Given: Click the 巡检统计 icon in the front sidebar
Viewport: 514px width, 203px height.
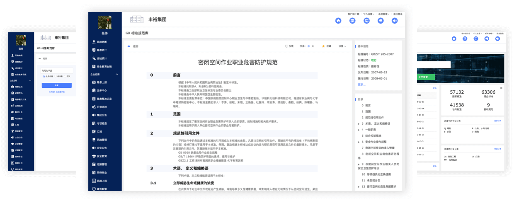Looking at the screenshot, I should point(94,58).
